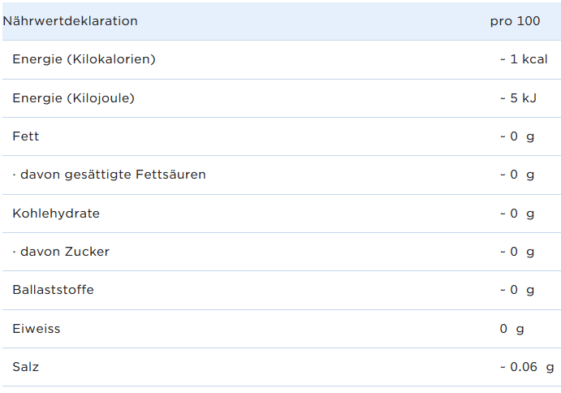
Task: Select the Energie (Kilojoule) row label
Action: click(x=73, y=98)
